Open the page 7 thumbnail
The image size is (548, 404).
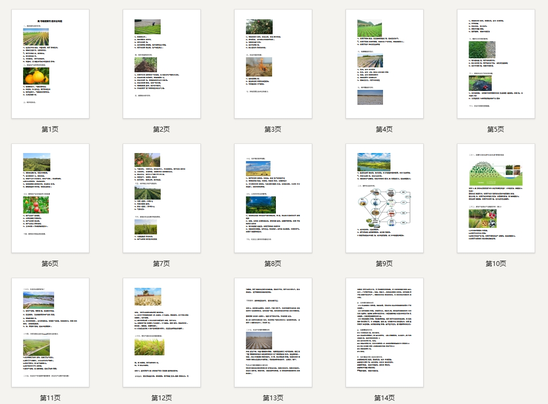point(161,199)
